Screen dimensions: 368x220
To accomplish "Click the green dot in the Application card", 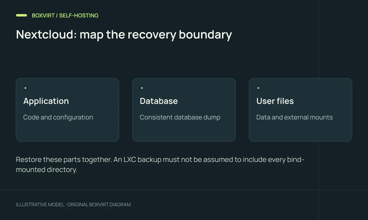I will [25, 88].
